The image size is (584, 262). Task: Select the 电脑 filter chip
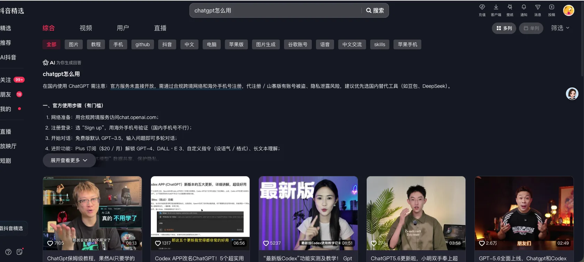212,44
